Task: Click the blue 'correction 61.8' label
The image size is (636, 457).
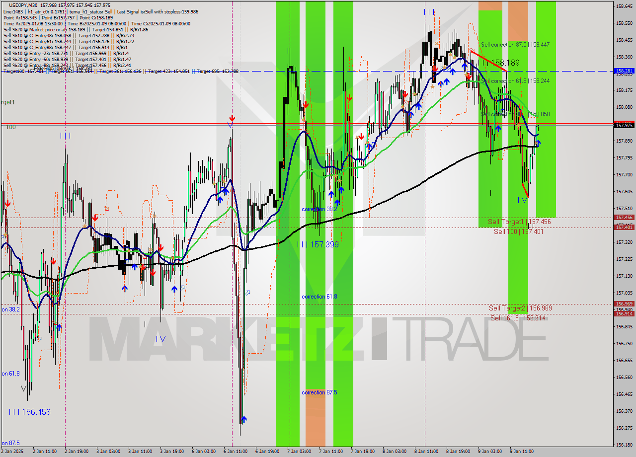Action: [319, 297]
